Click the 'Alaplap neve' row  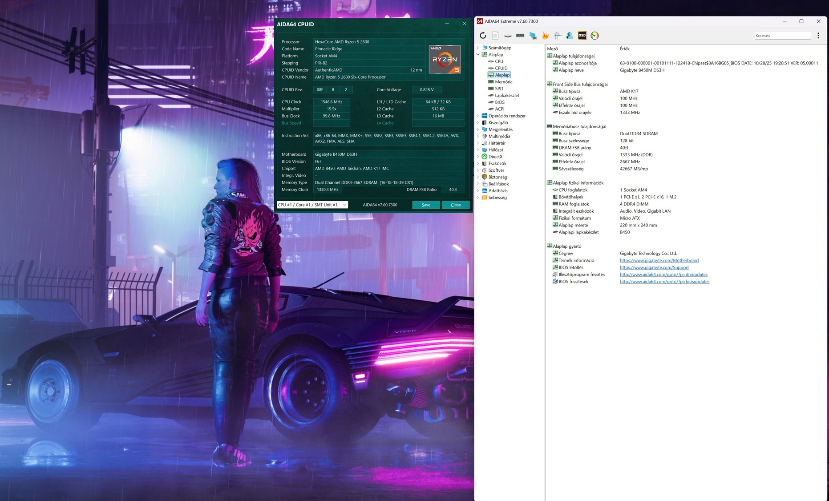685,70
